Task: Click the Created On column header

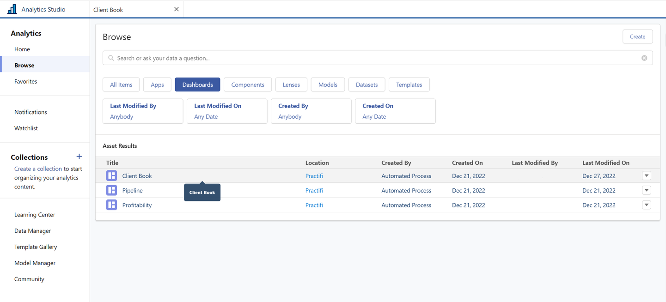Action: [x=467, y=163]
